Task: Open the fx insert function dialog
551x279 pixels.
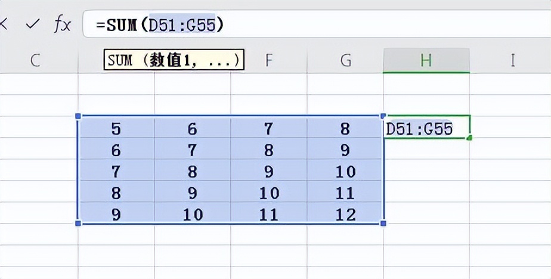Action: pyautogui.click(x=63, y=24)
